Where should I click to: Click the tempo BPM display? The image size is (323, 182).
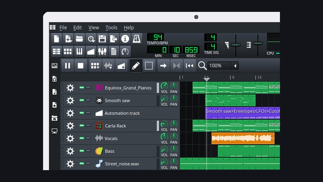(155, 37)
